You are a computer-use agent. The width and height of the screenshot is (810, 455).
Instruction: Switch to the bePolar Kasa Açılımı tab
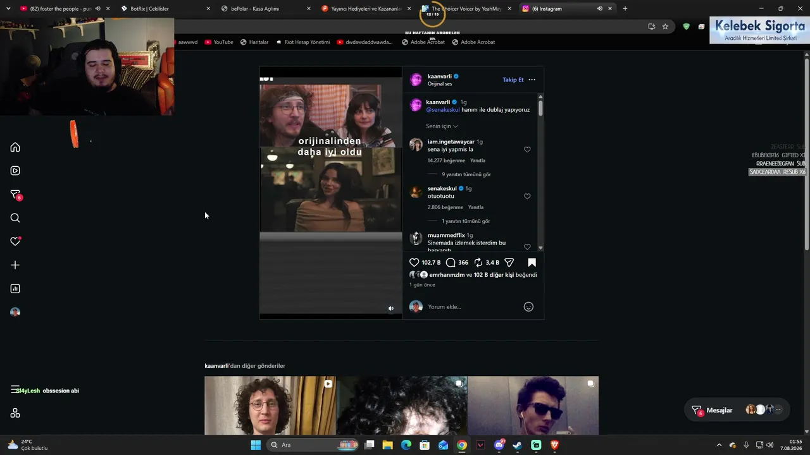point(265,9)
